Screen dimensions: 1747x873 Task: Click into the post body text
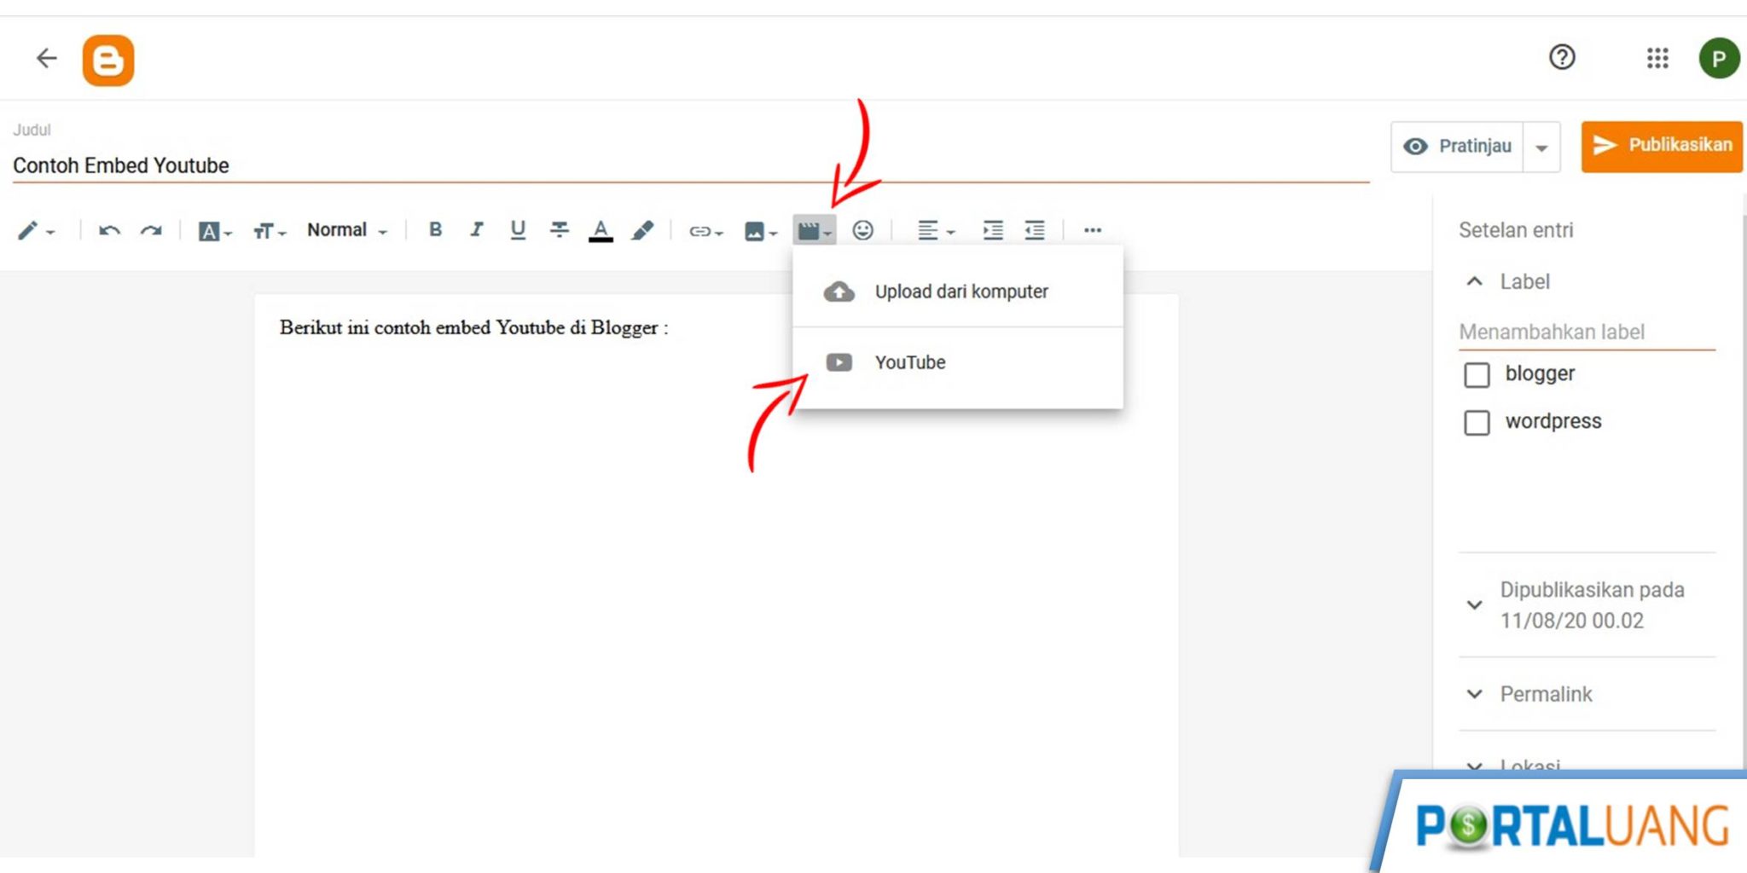473,327
